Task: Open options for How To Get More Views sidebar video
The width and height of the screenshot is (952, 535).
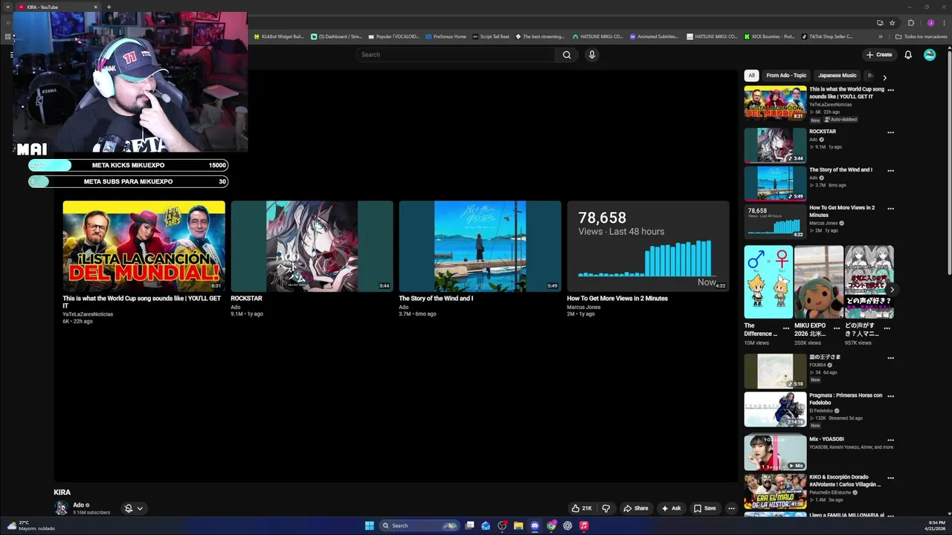Action: pos(890,209)
